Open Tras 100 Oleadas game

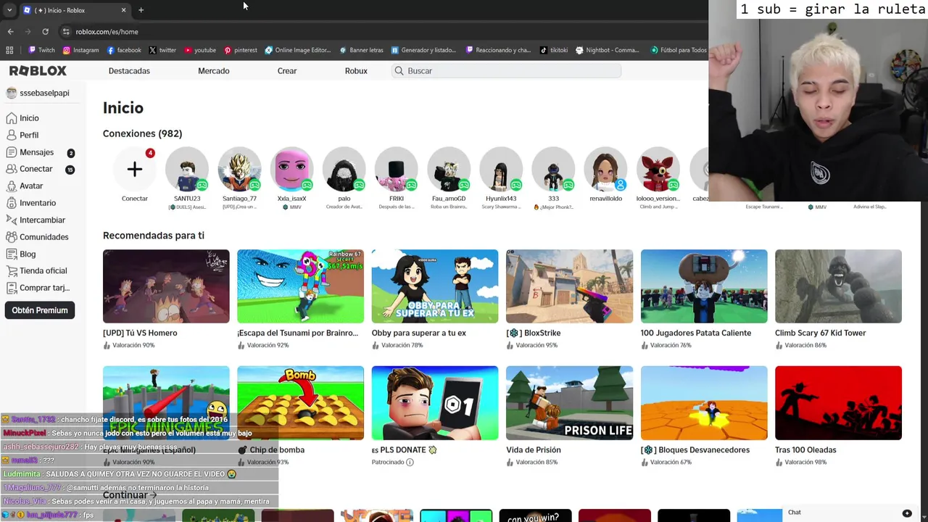pyautogui.click(x=838, y=403)
